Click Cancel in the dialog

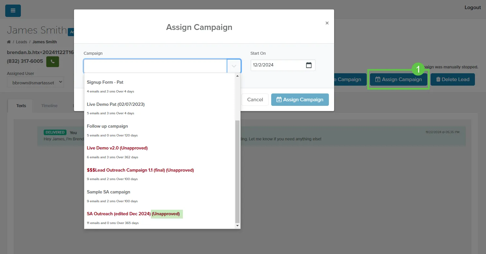click(x=255, y=100)
